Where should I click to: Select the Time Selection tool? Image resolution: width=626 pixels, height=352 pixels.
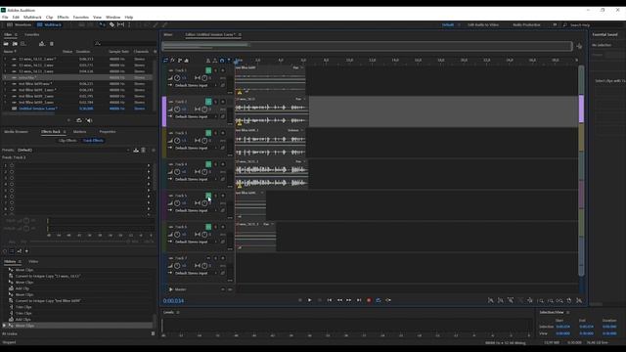click(129, 24)
